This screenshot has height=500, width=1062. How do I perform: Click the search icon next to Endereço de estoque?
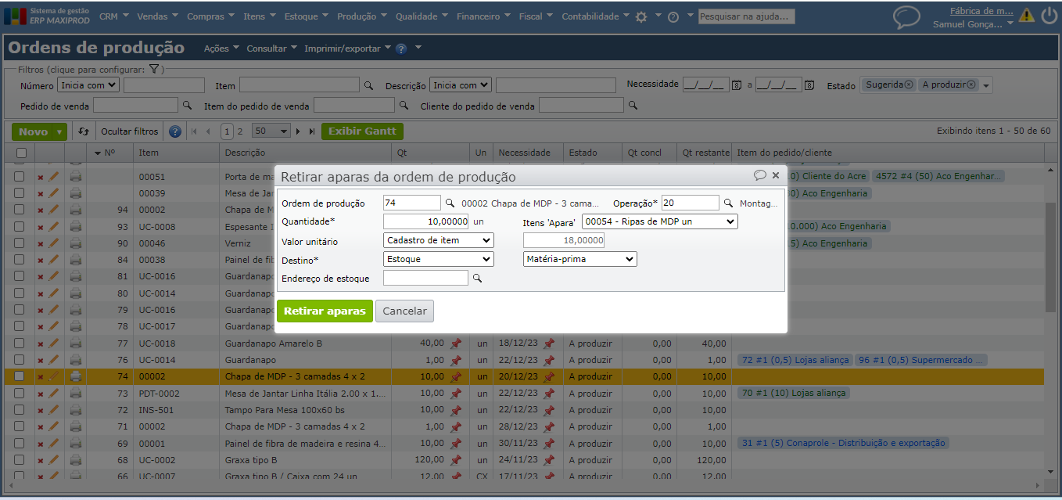[477, 278]
